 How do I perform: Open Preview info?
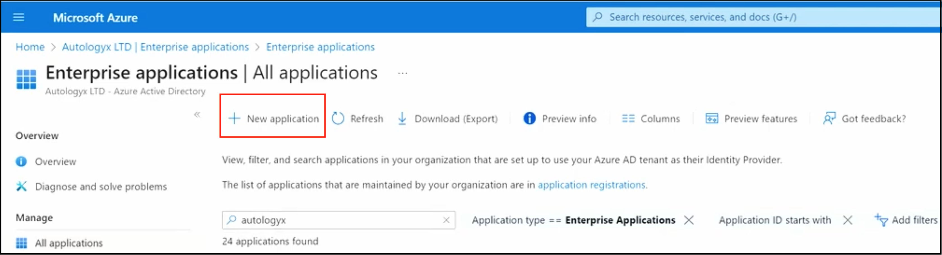pos(560,119)
